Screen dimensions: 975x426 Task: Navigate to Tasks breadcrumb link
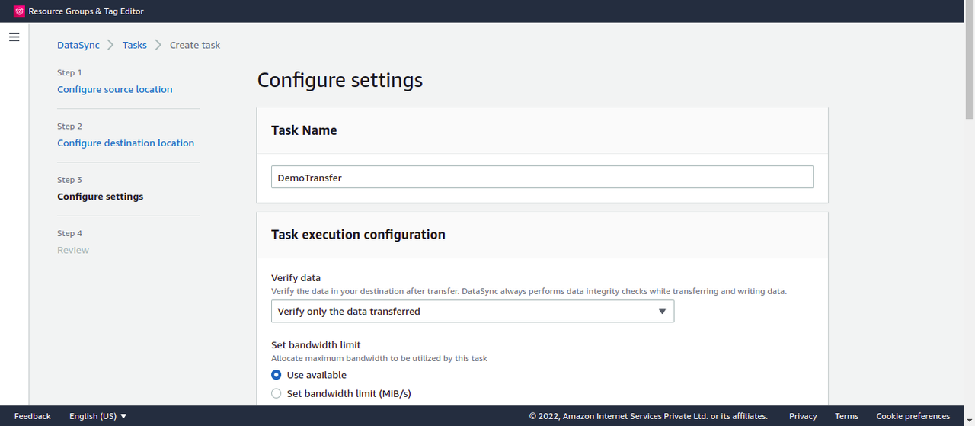pos(135,45)
